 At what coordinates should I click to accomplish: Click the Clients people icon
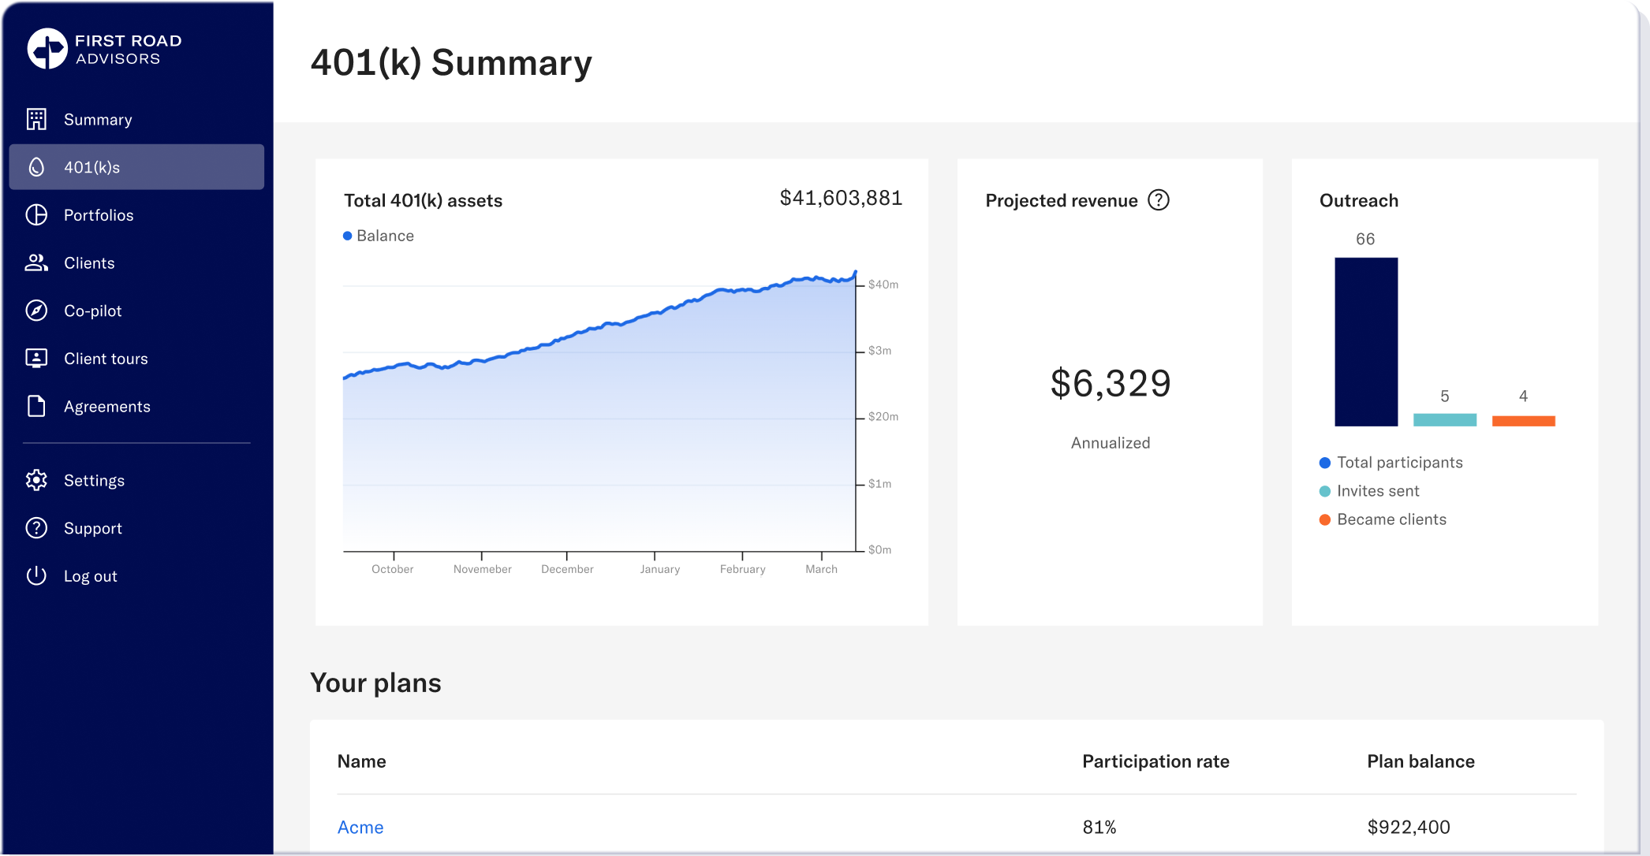click(x=36, y=262)
